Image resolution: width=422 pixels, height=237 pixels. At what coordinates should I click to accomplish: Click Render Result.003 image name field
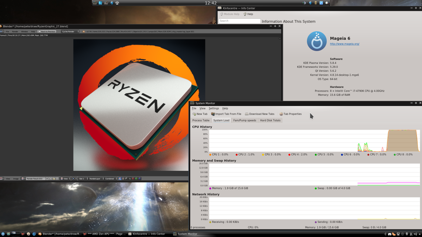pyautogui.click(x=36, y=179)
